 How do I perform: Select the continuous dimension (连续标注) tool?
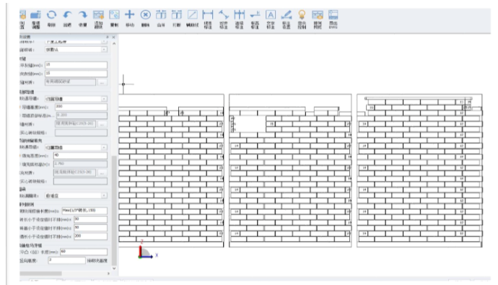[239, 19]
